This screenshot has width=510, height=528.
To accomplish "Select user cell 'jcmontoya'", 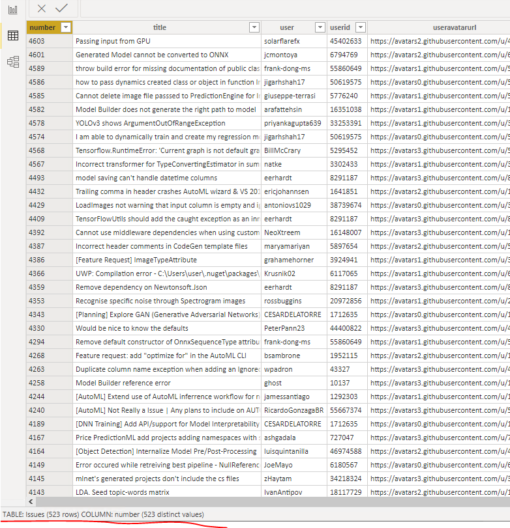I will 293,55.
